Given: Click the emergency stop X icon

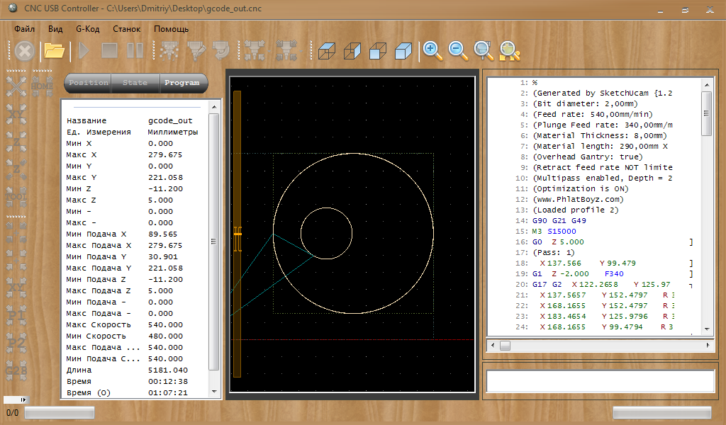Looking at the screenshot, I should point(25,50).
